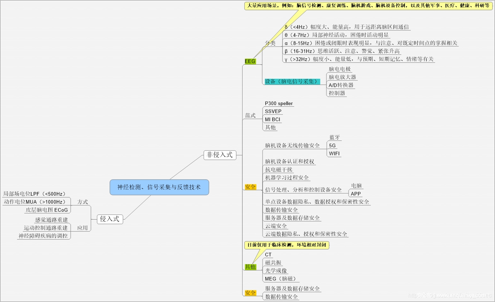Click the 云端安全 node

click(276, 226)
